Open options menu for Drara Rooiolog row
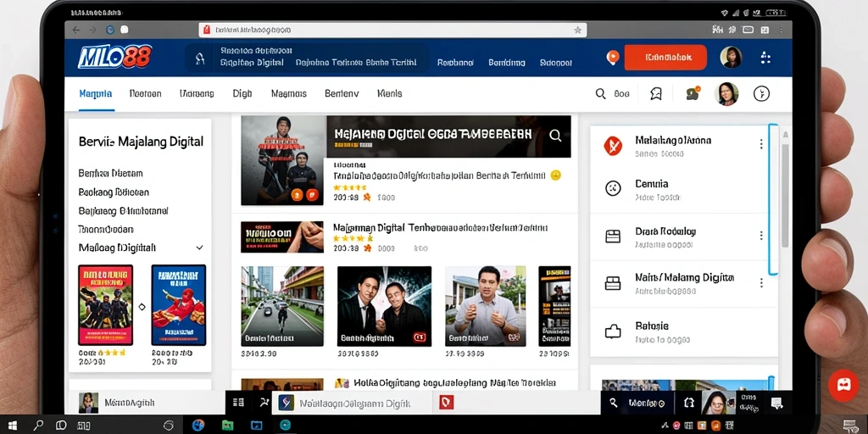Screen dimensions: 868x434 tap(761, 236)
